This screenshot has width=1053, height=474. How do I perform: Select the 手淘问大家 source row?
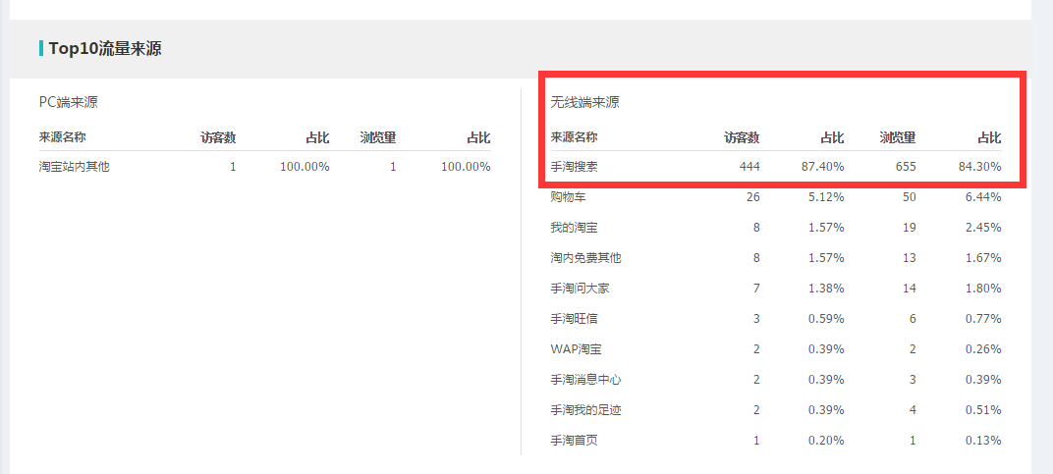(x=580, y=289)
